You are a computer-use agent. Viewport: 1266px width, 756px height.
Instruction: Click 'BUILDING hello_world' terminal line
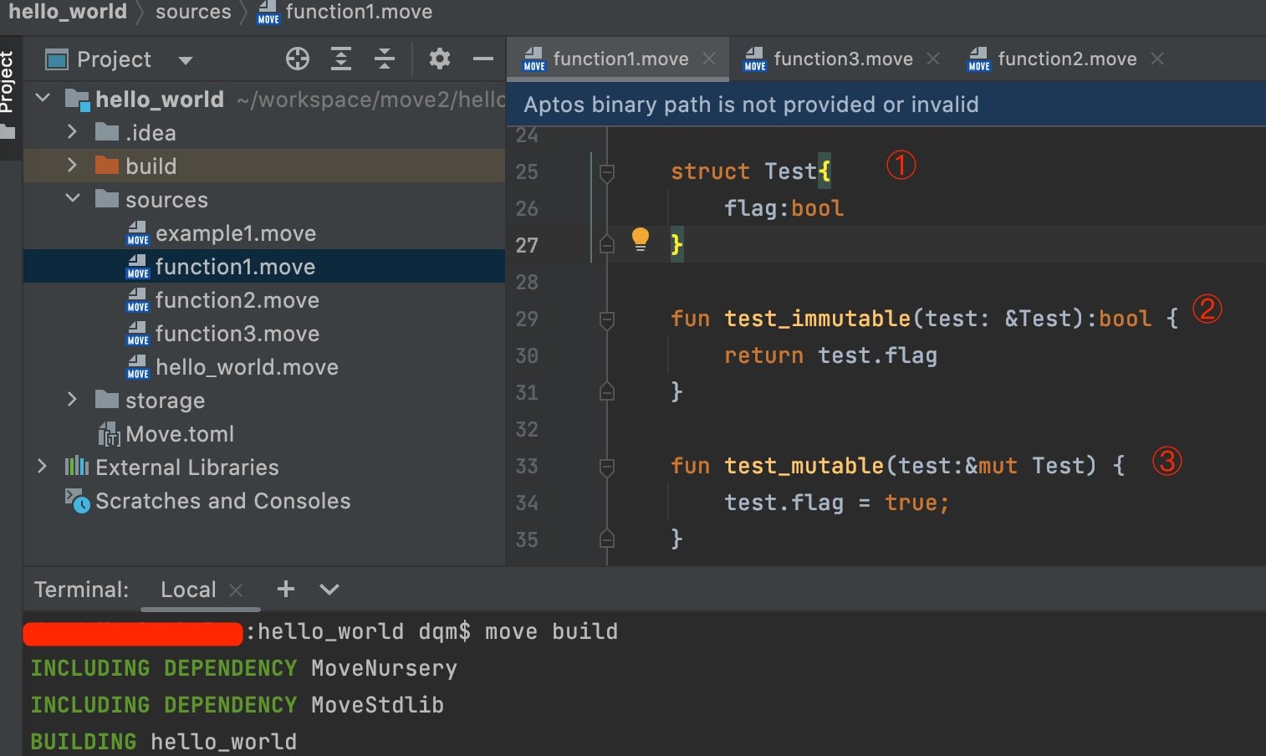164,742
